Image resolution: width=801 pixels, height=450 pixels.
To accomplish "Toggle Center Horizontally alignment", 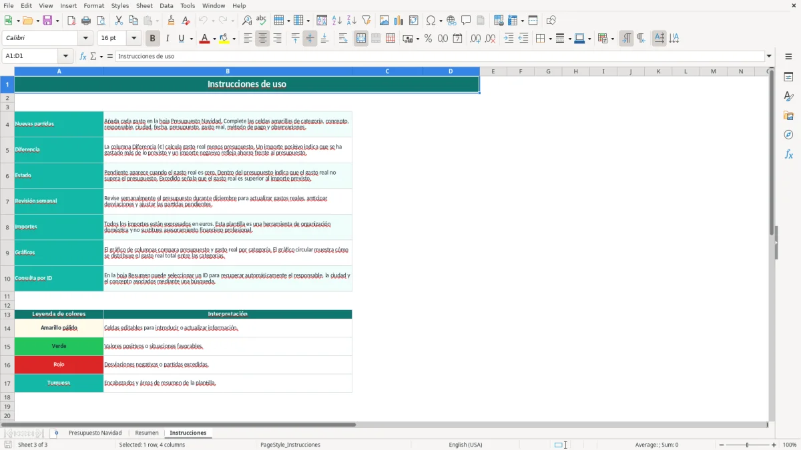I will [262, 39].
